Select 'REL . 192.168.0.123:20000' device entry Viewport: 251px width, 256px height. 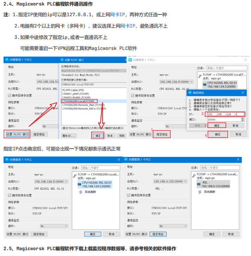(x=214, y=184)
